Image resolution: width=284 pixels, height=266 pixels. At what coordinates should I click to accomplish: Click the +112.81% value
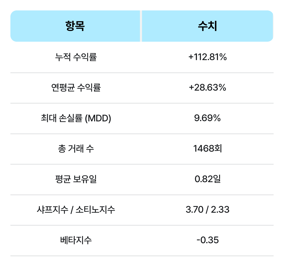(207, 57)
